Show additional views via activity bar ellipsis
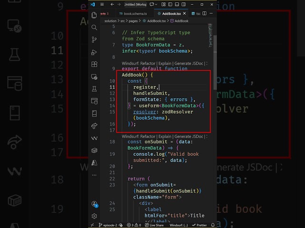Screen dimensions: 305x228 click(94, 175)
